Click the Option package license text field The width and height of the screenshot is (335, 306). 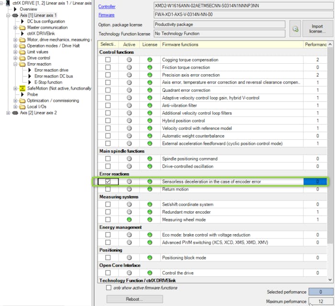(219, 24)
